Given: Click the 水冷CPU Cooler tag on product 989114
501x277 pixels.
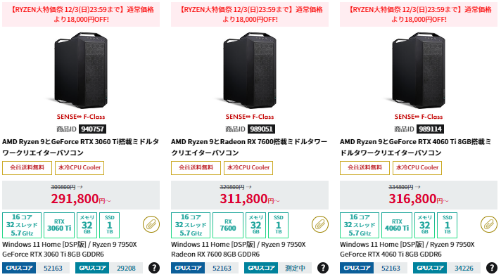Looking at the screenshot, I should 417,168.
